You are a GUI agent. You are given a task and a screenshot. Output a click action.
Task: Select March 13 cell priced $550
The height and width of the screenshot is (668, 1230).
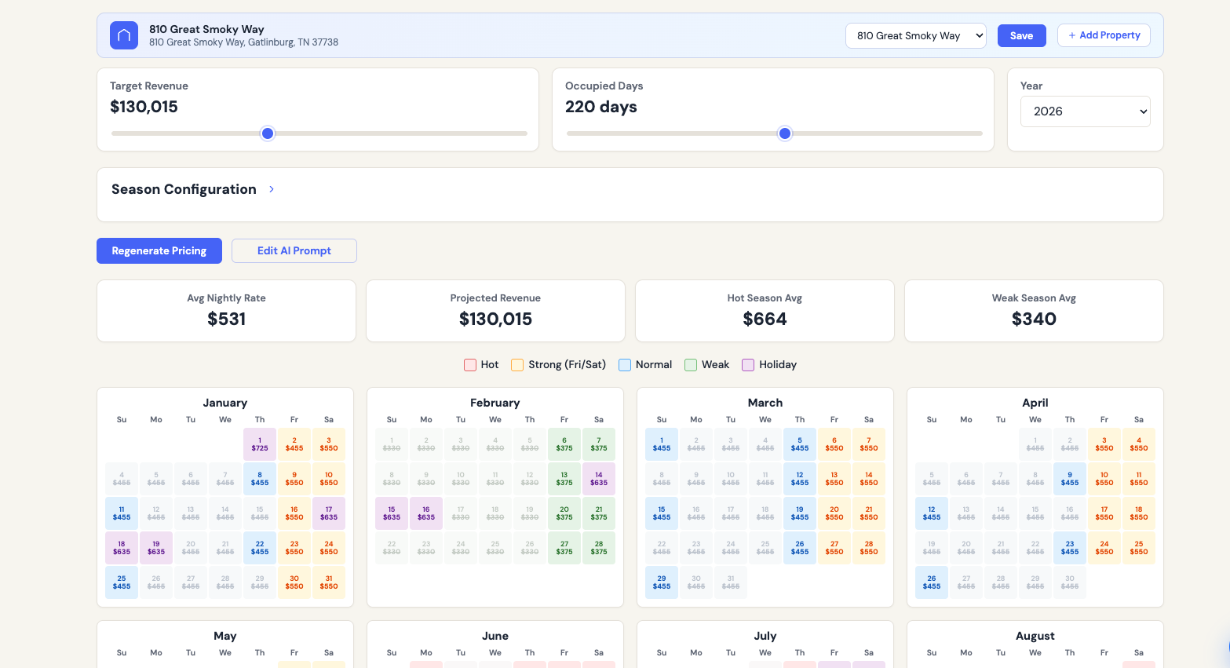coord(834,479)
